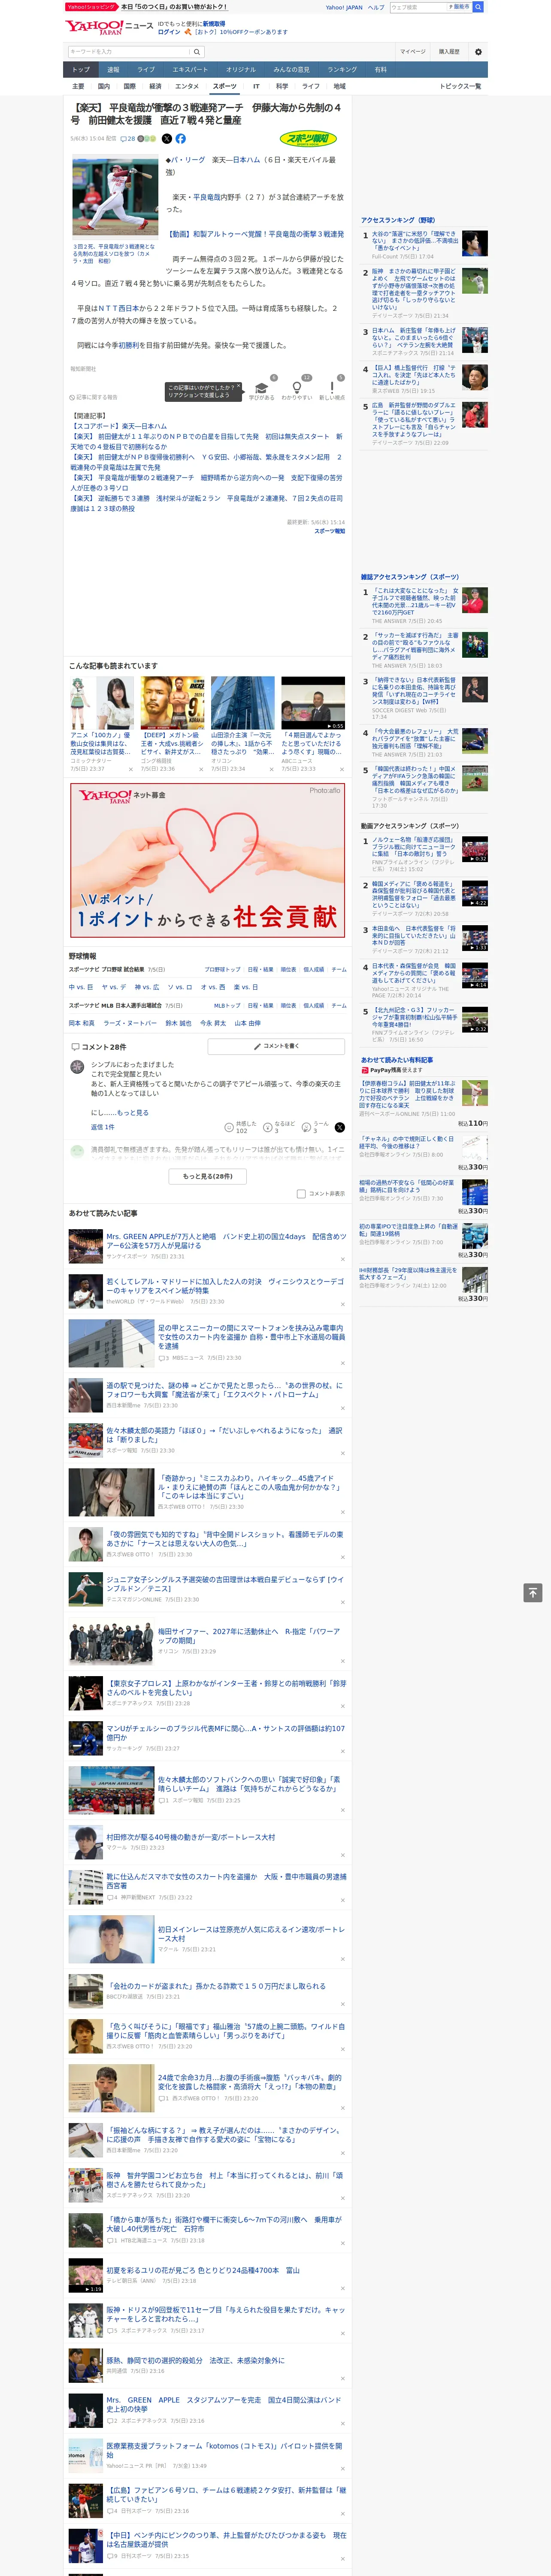Click the blue search button at page top
The height and width of the screenshot is (2576, 551).
click(x=478, y=7)
